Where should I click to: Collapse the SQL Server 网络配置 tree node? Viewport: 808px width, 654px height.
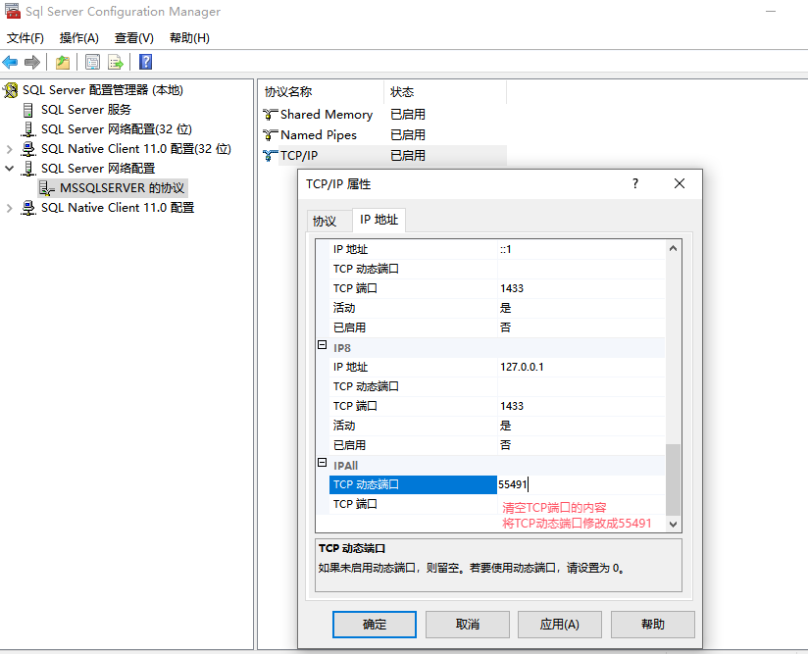[x=10, y=169]
